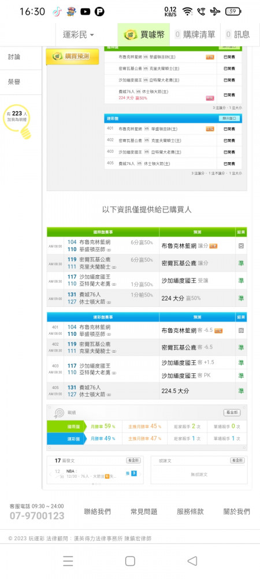Tap the Android back navigation triangle
The width and height of the screenshot is (260, 579).
(192, 561)
